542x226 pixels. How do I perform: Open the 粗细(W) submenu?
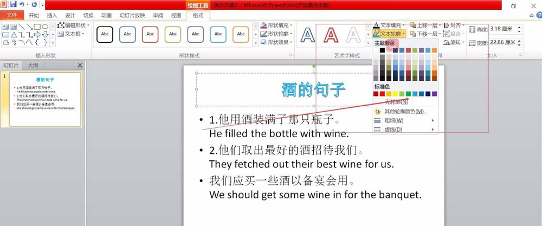(405, 121)
